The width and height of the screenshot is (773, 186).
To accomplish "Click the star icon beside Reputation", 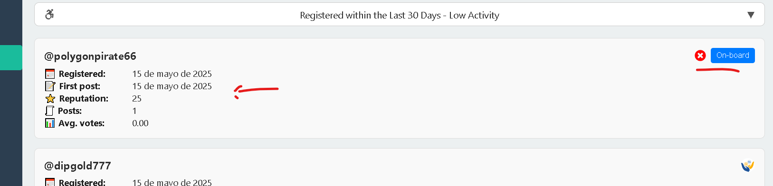I will [50, 98].
